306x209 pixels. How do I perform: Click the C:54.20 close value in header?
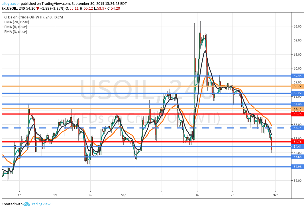[x=114, y=8]
